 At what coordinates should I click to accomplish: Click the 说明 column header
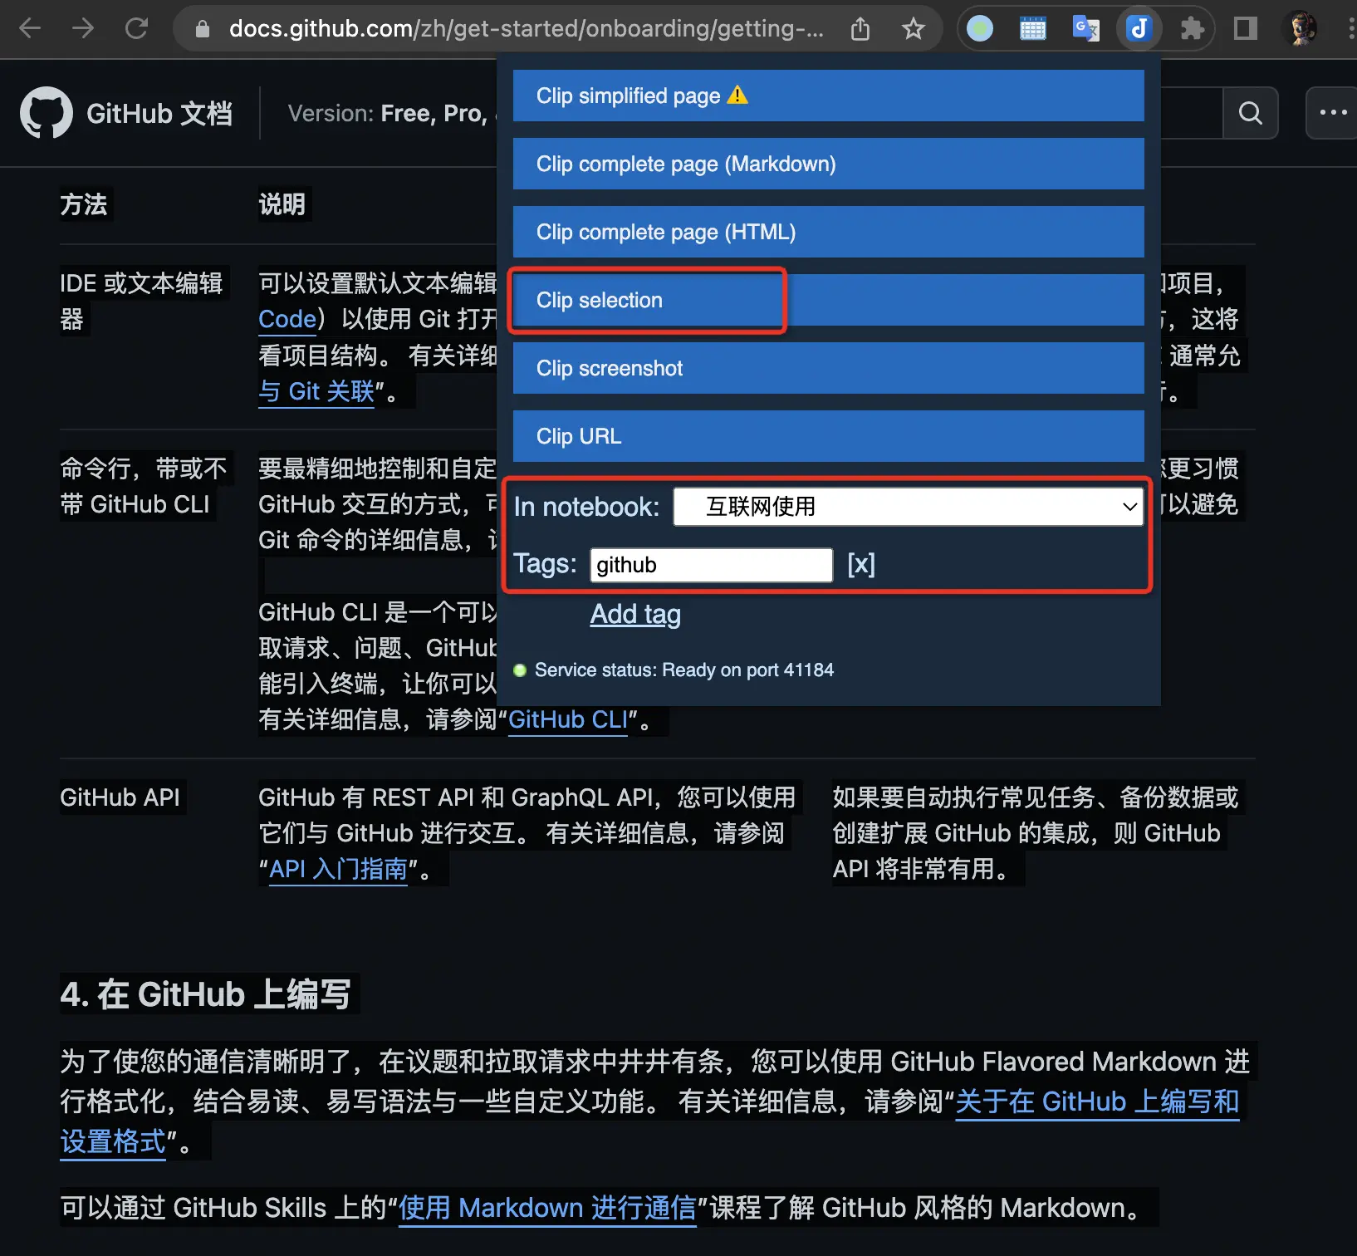click(282, 204)
